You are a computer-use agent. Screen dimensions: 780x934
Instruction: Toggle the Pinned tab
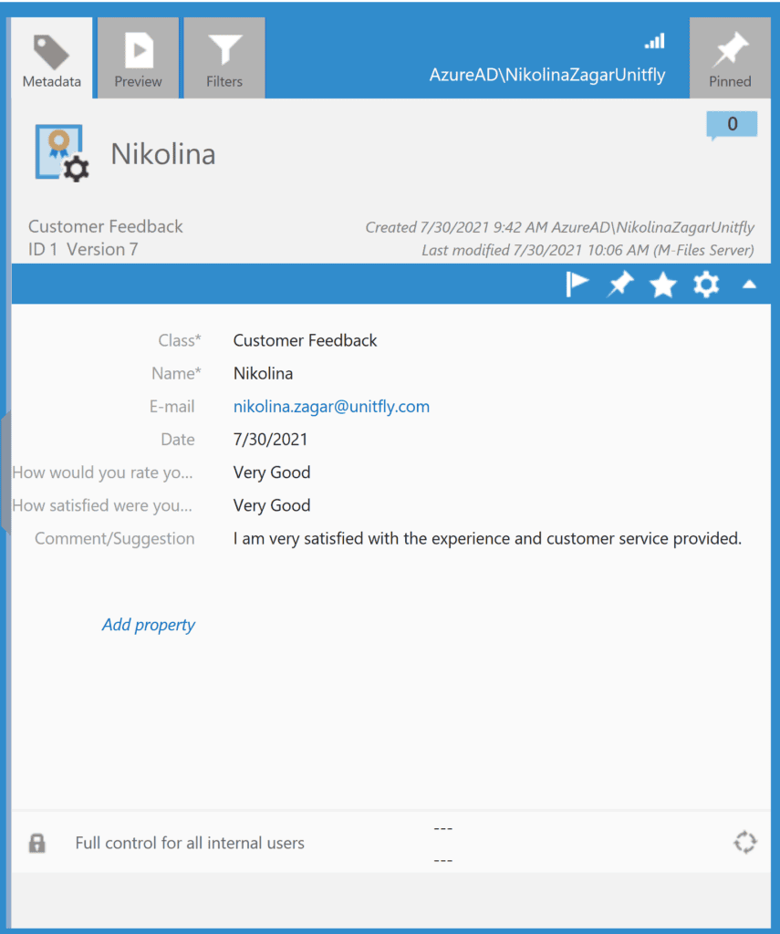tap(730, 57)
